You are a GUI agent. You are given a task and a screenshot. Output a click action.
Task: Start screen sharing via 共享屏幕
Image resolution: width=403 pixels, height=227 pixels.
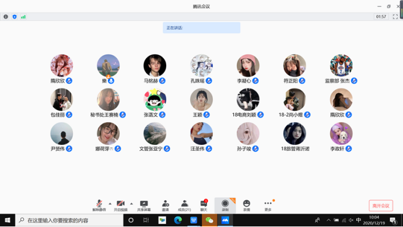click(144, 205)
